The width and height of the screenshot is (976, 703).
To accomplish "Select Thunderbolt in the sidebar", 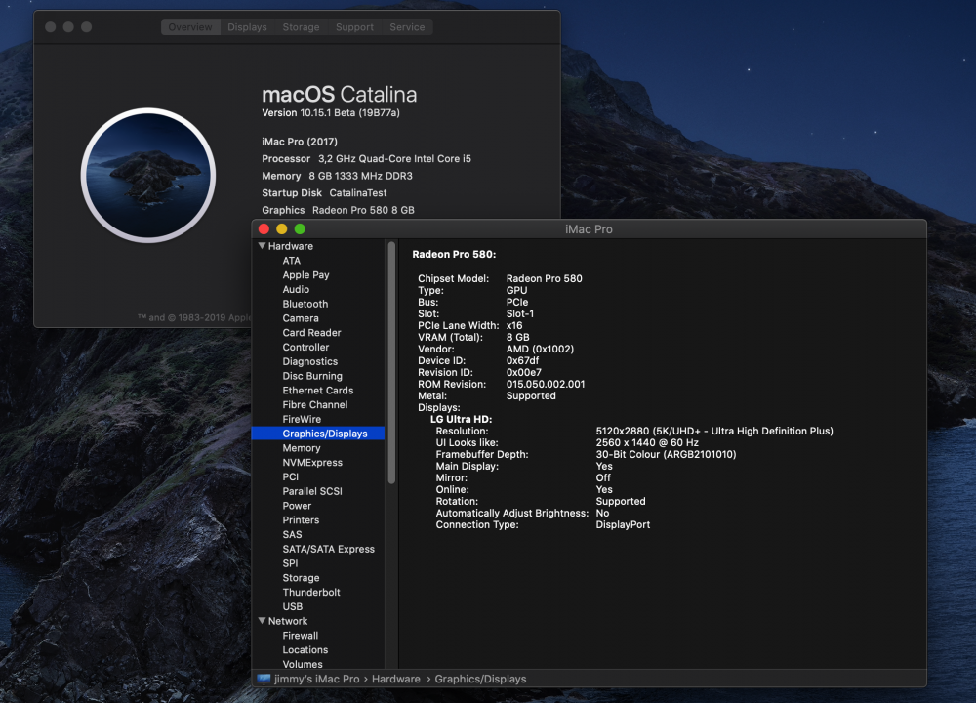I will 311,592.
